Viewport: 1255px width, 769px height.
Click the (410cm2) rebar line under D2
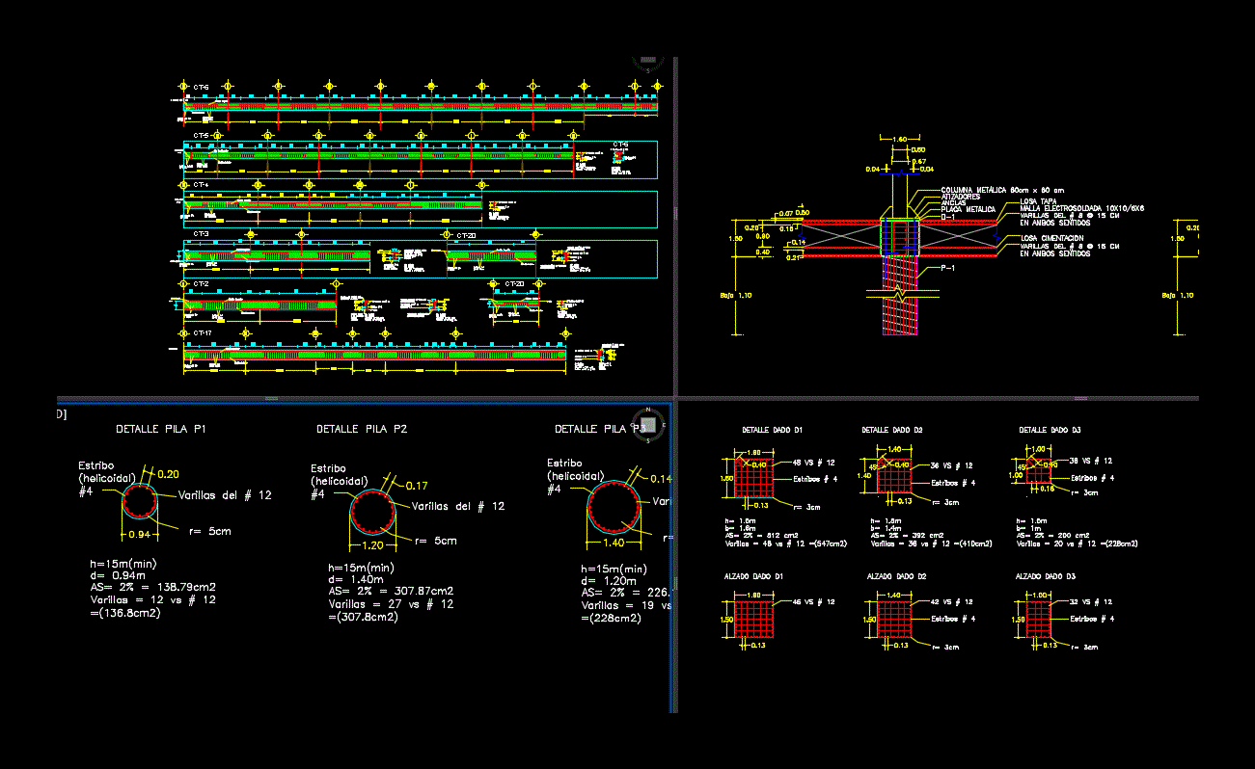(x=931, y=544)
